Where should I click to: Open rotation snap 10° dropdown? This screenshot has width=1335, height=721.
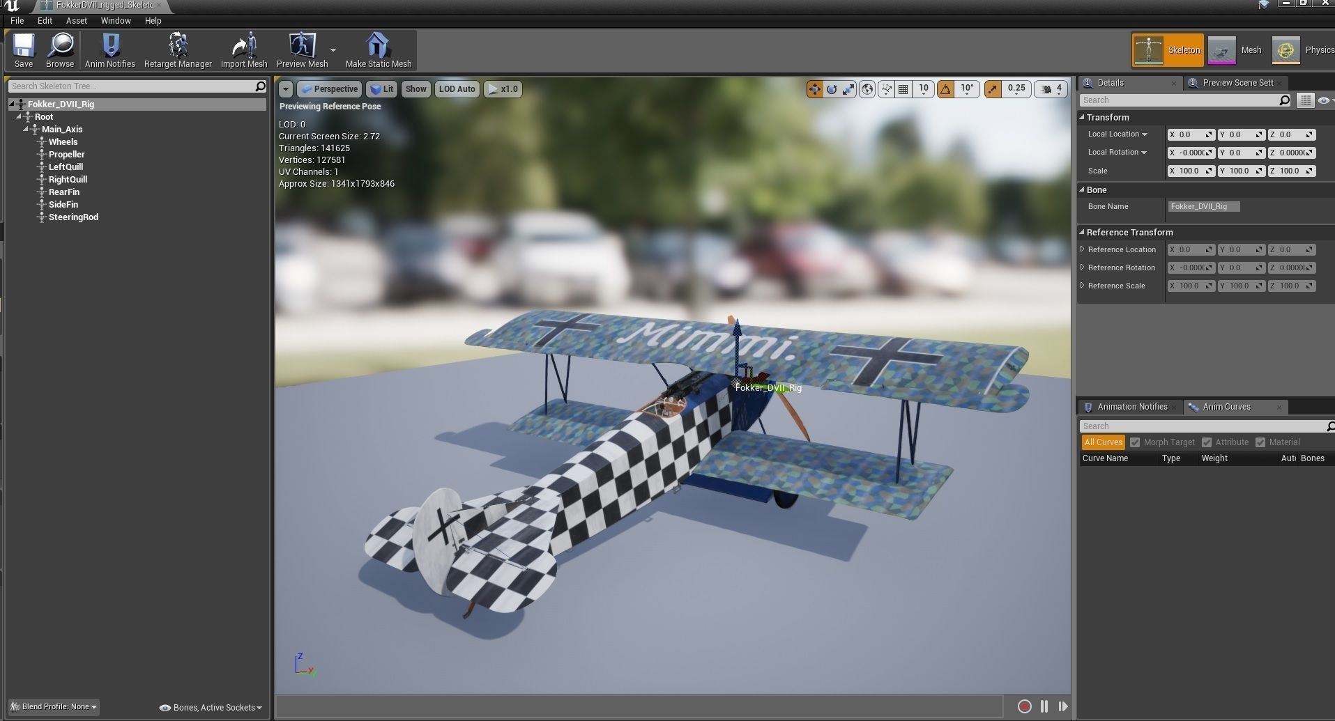(967, 89)
